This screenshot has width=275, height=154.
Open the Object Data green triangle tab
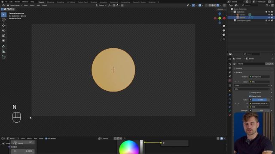pyautogui.click(x=230, y=111)
